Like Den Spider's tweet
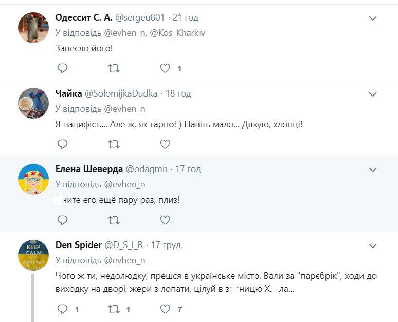398x322 pixels. coord(165,309)
